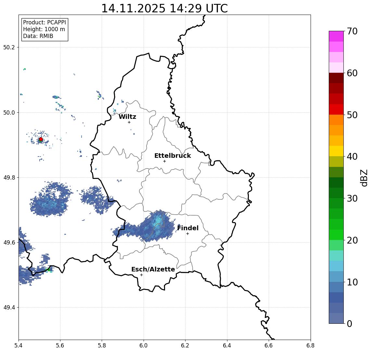Click the longitude 6.6 axis label
Screen dimensions: 372x352
[269, 346]
